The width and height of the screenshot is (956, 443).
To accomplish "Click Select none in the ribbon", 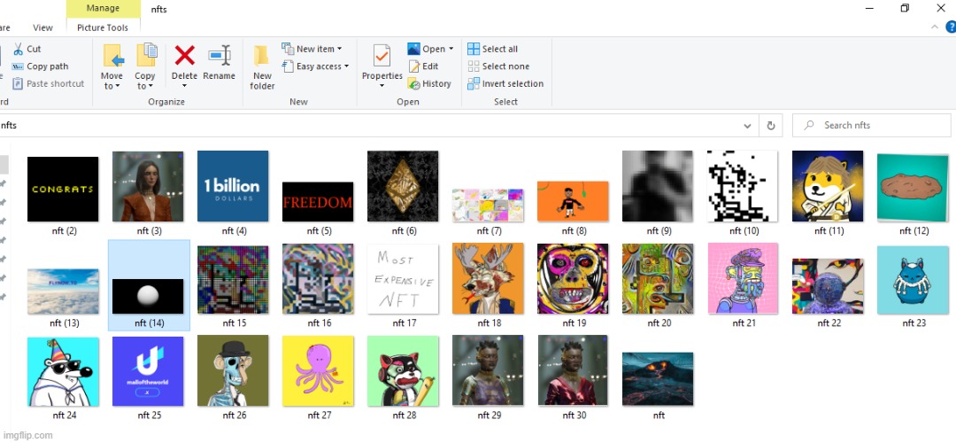I will pyautogui.click(x=498, y=66).
